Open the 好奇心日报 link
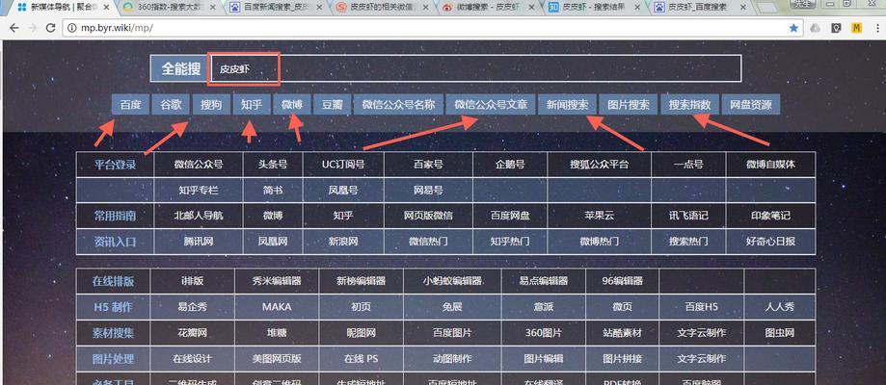886x385 pixels. coord(770,241)
